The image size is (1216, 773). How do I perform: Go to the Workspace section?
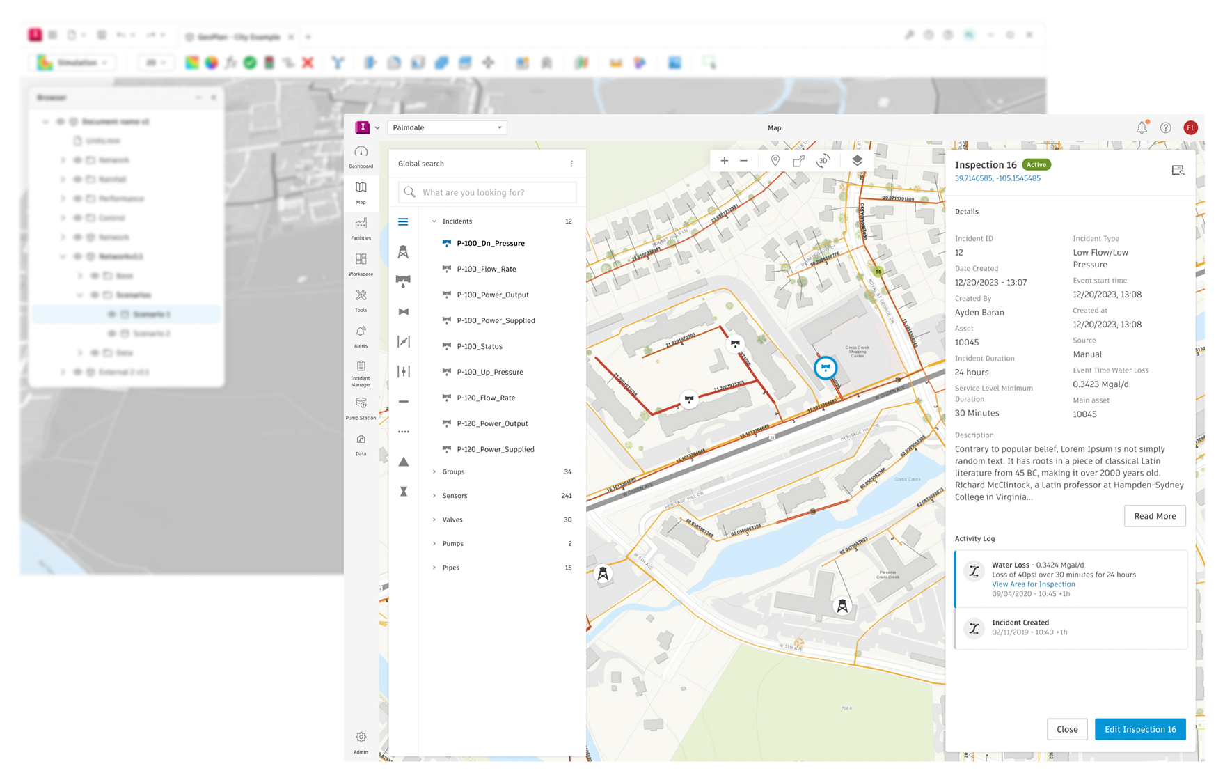coord(361,265)
